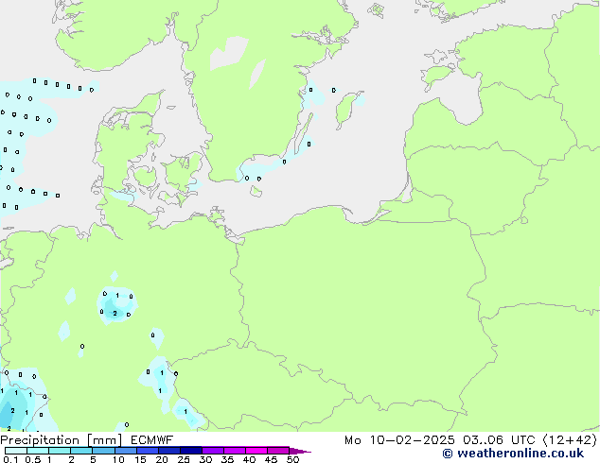The width and height of the screenshot is (600, 463).
Task: Click the "ECMWF" model label
Action: tap(152, 440)
